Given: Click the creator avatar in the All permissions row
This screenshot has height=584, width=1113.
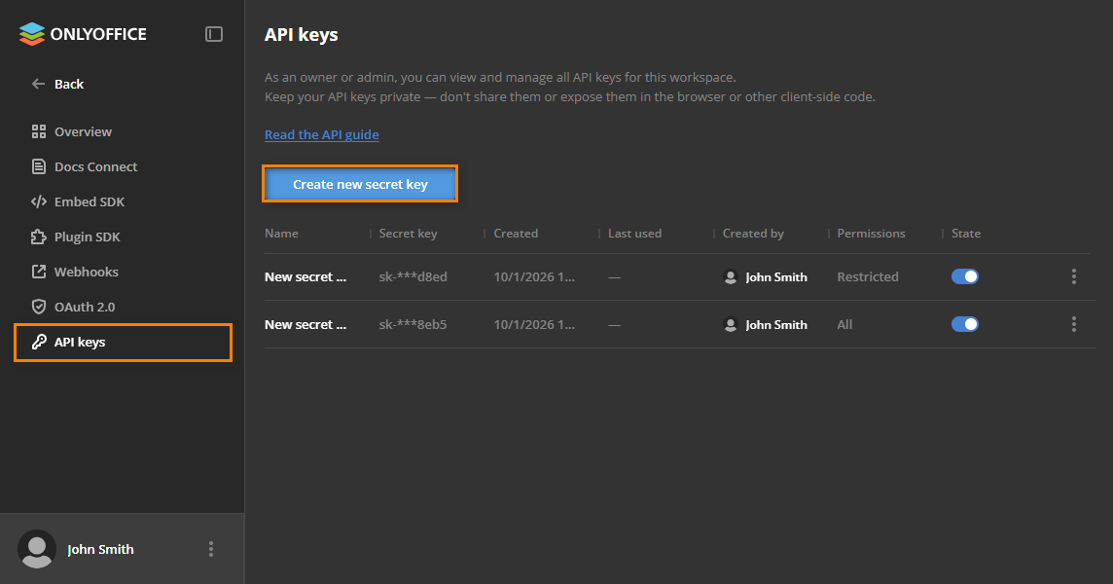Looking at the screenshot, I should click(x=731, y=325).
